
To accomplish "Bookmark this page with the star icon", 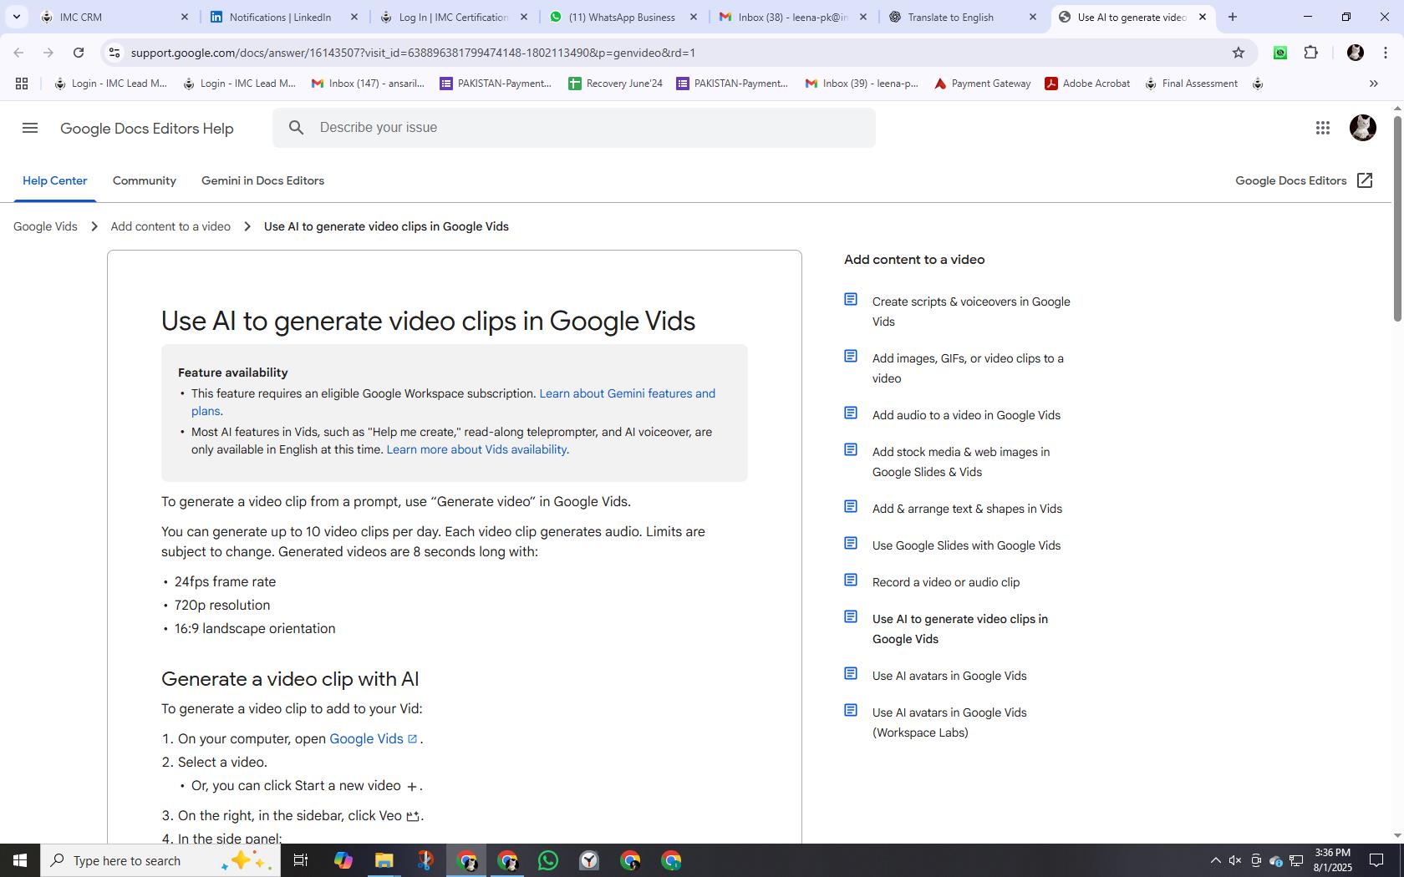I will point(1239,53).
